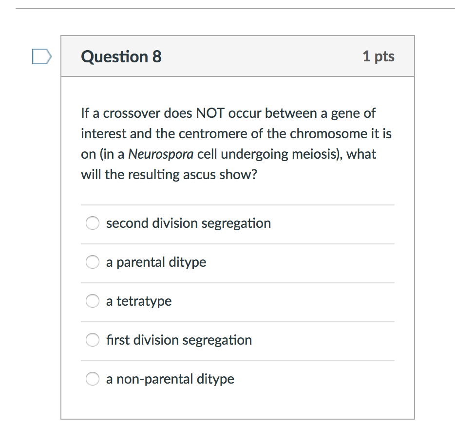Select the "a non-parental ditype" radio button
This screenshot has width=455, height=443.
(x=93, y=379)
